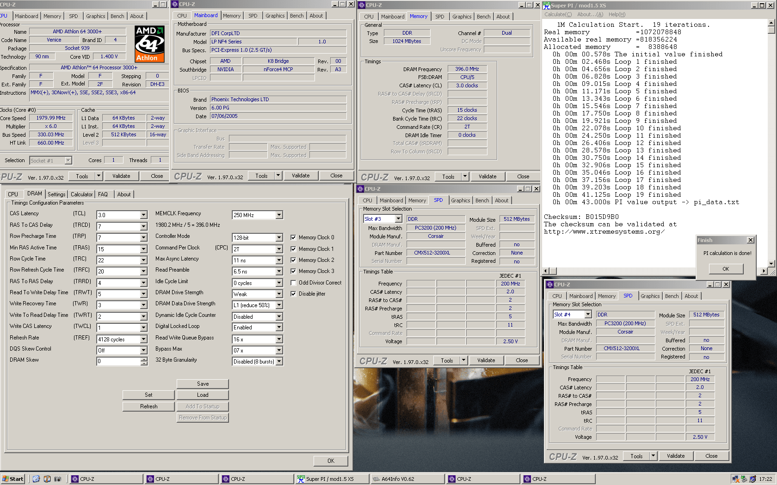Click title bar icon of Memory CPU-Z window
This screenshot has width=777, height=485.
coord(362,5)
